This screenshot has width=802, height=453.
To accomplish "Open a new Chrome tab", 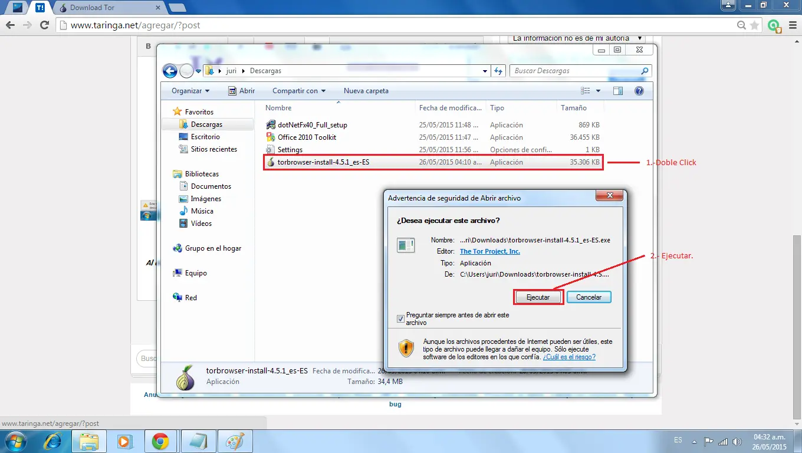I will coord(177,8).
